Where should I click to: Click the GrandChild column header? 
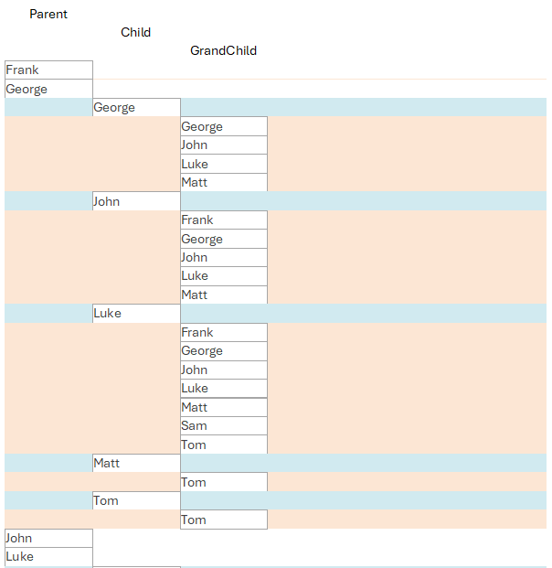[223, 51]
